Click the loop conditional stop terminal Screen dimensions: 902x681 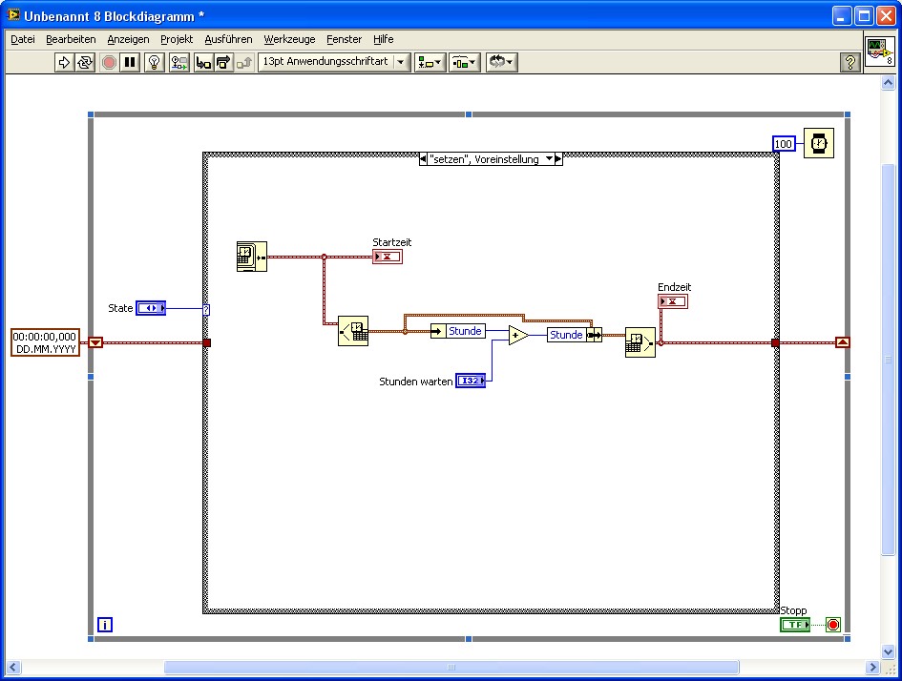pos(833,625)
